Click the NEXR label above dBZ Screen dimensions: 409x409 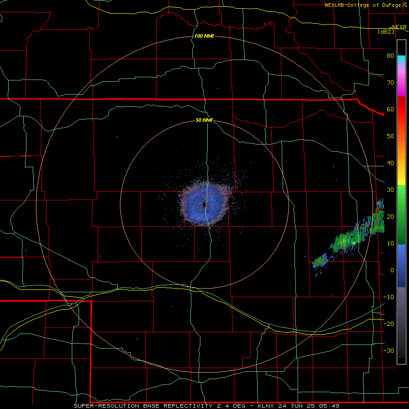(399, 27)
